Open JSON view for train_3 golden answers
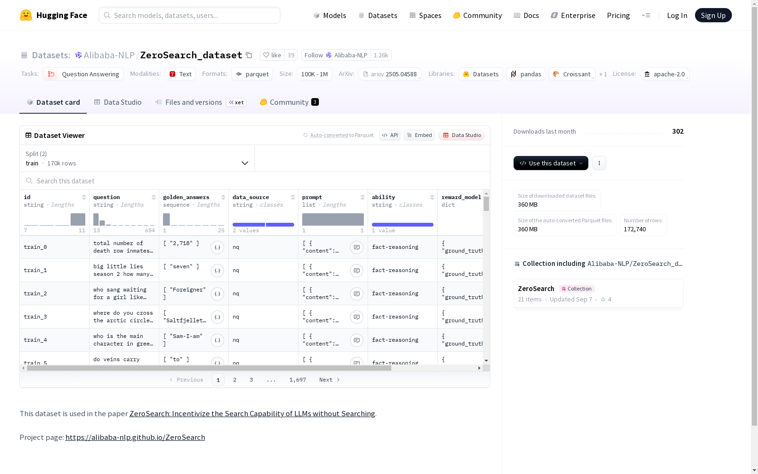The height and width of the screenshot is (474, 758). pos(217,317)
